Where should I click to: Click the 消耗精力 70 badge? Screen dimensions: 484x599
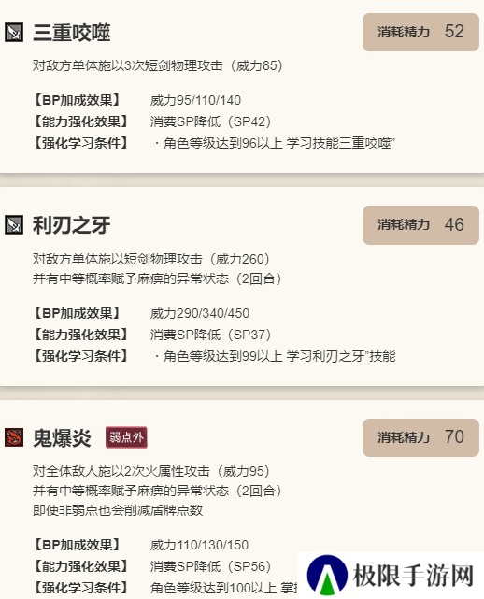pos(420,437)
